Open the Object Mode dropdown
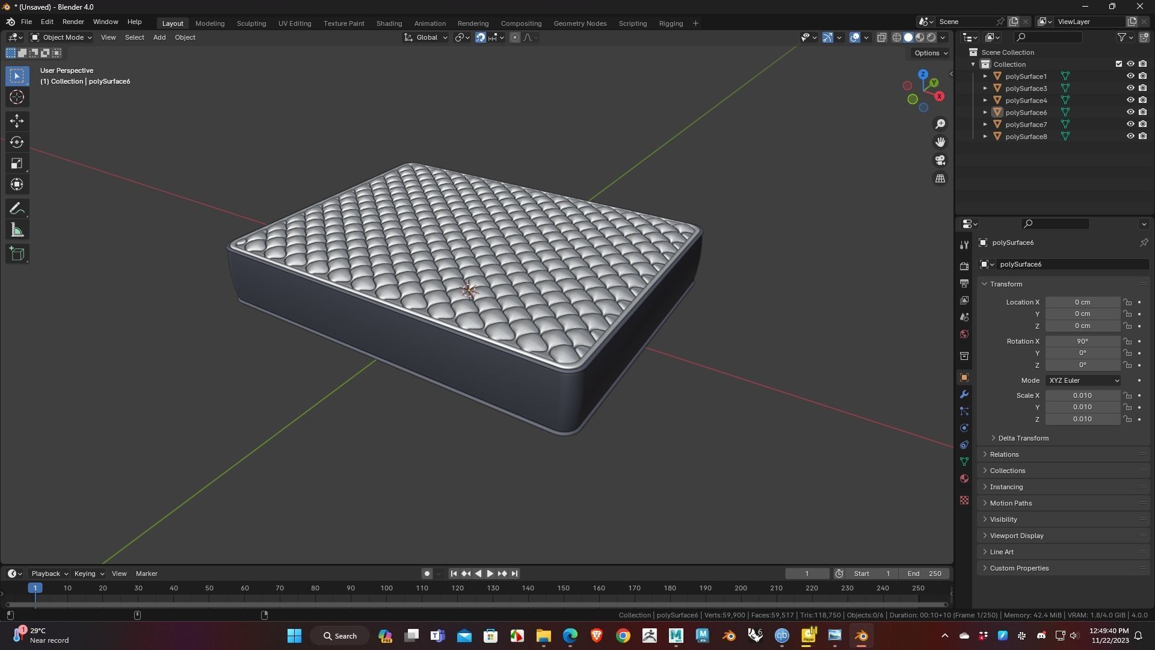 tap(61, 37)
